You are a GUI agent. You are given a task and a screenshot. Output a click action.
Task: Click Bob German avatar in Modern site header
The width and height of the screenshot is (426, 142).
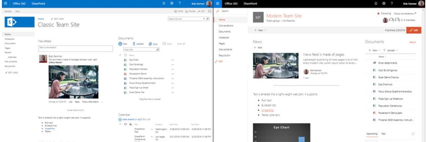[x=422, y=4]
